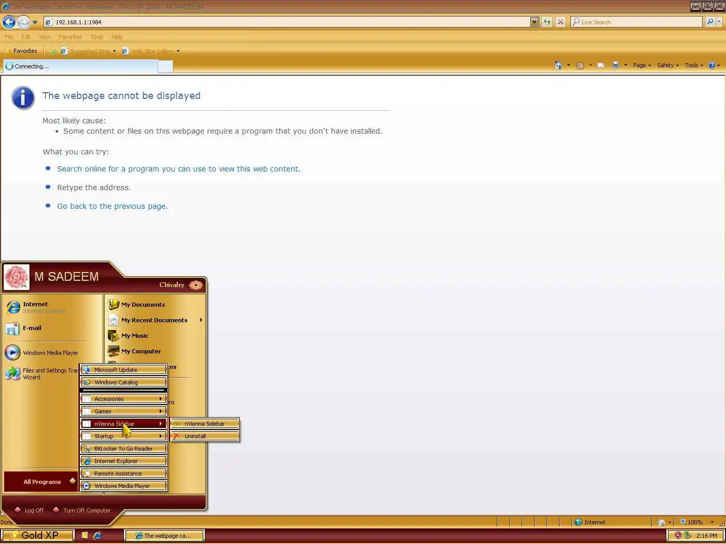Viewport: 726px width, 544px height.
Task: Launch Windows Media Player from Start menu left pane
Action: click(x=52, y=353)
